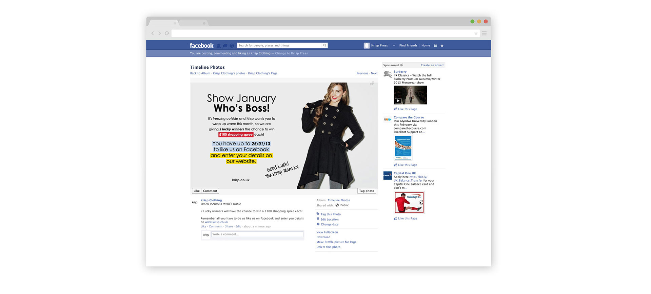Screen dimensions: 651x294
Task: Open Krisp Clothing's photos link
Action: [229, 73]
